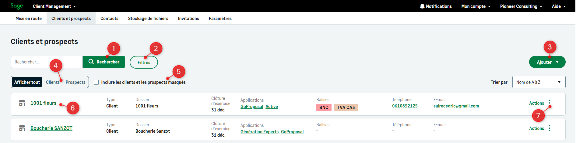Toggle the include masked clients and prospects checkbox

96,82
